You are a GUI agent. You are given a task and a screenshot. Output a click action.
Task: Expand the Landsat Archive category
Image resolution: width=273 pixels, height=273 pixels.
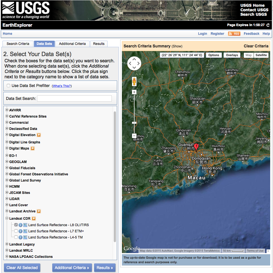point(7,211)
